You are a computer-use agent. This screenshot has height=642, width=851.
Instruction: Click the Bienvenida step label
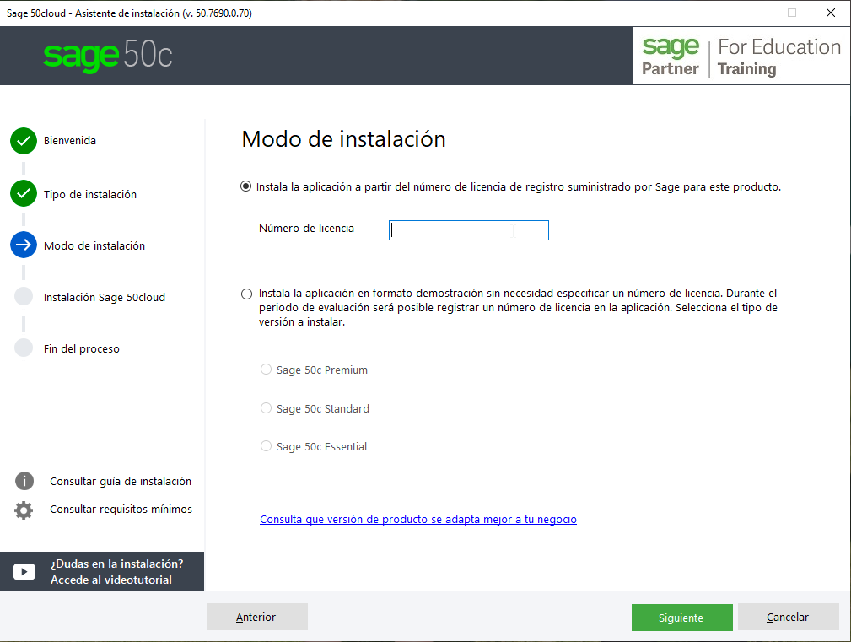[70, 141]
